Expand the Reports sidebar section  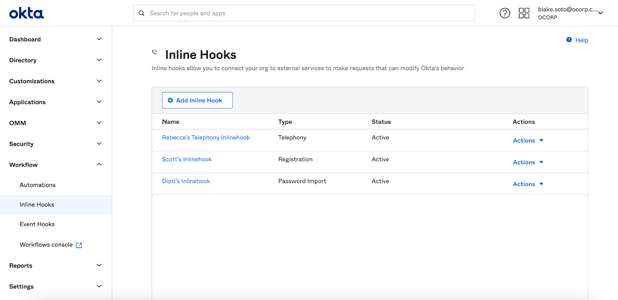coord(99,265)
